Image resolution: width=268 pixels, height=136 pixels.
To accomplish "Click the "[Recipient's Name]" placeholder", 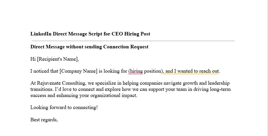I will pos(58,59).
